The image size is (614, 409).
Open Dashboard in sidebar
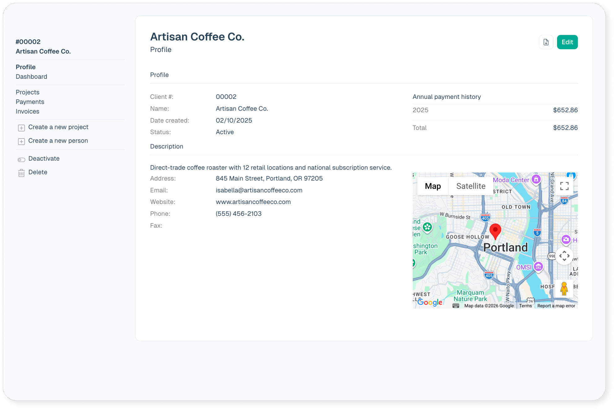[x=32, y=77]
